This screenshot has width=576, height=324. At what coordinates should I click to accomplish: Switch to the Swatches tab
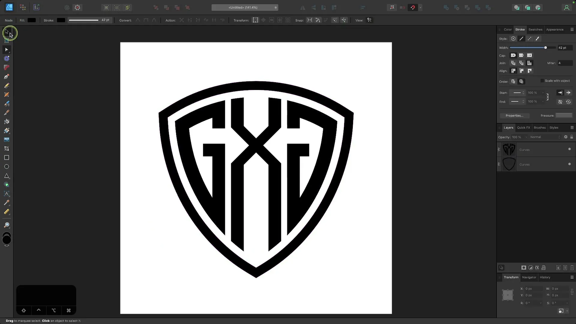pyautogui.click(x=535, y=30)
